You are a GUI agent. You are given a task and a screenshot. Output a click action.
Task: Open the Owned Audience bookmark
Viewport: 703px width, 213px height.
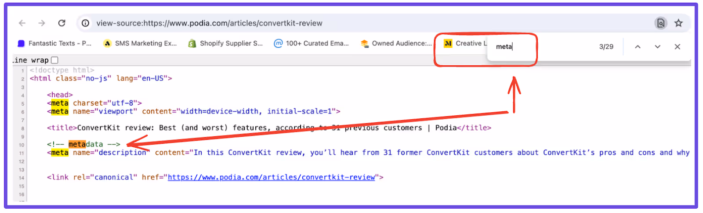click(396, 43)
